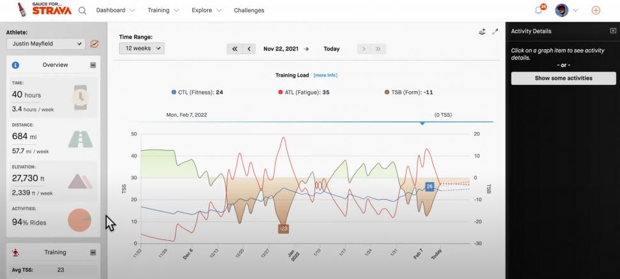This screenshot has height=279, width=620.
Task: Expand the profile menu chevron
Action: (575, 11)
